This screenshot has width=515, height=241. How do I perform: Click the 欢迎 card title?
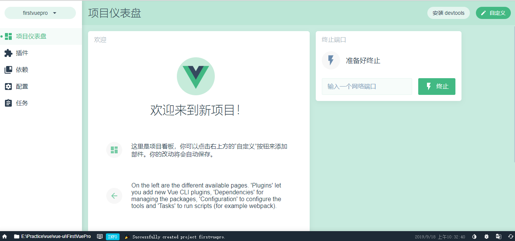tap(100, 39)
